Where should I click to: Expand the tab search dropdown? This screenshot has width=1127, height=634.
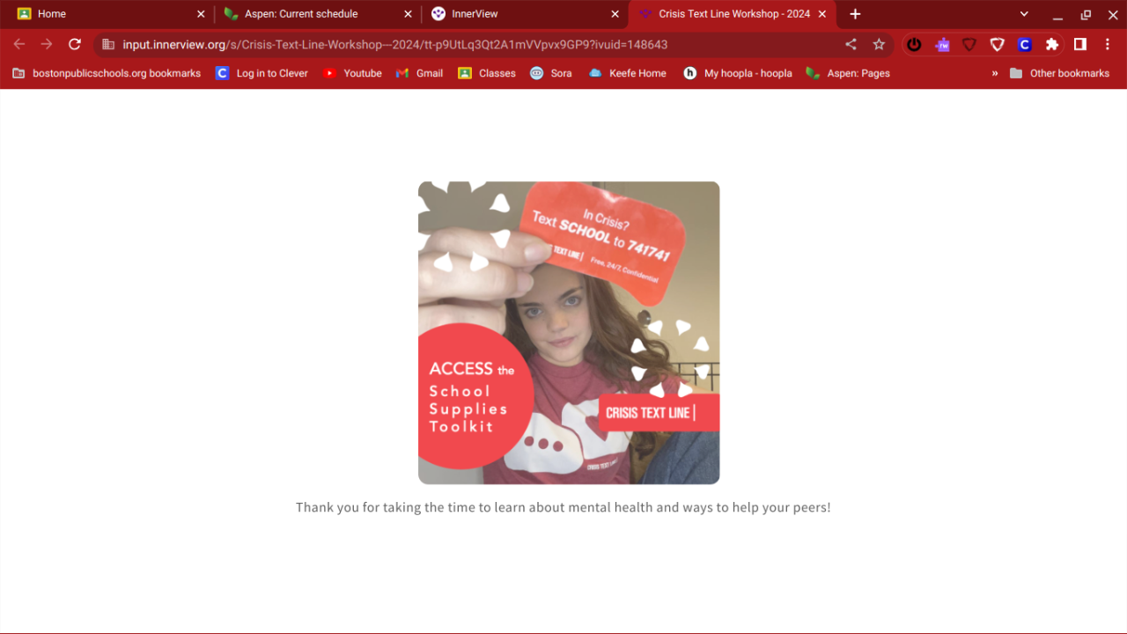pos(1024,14)
